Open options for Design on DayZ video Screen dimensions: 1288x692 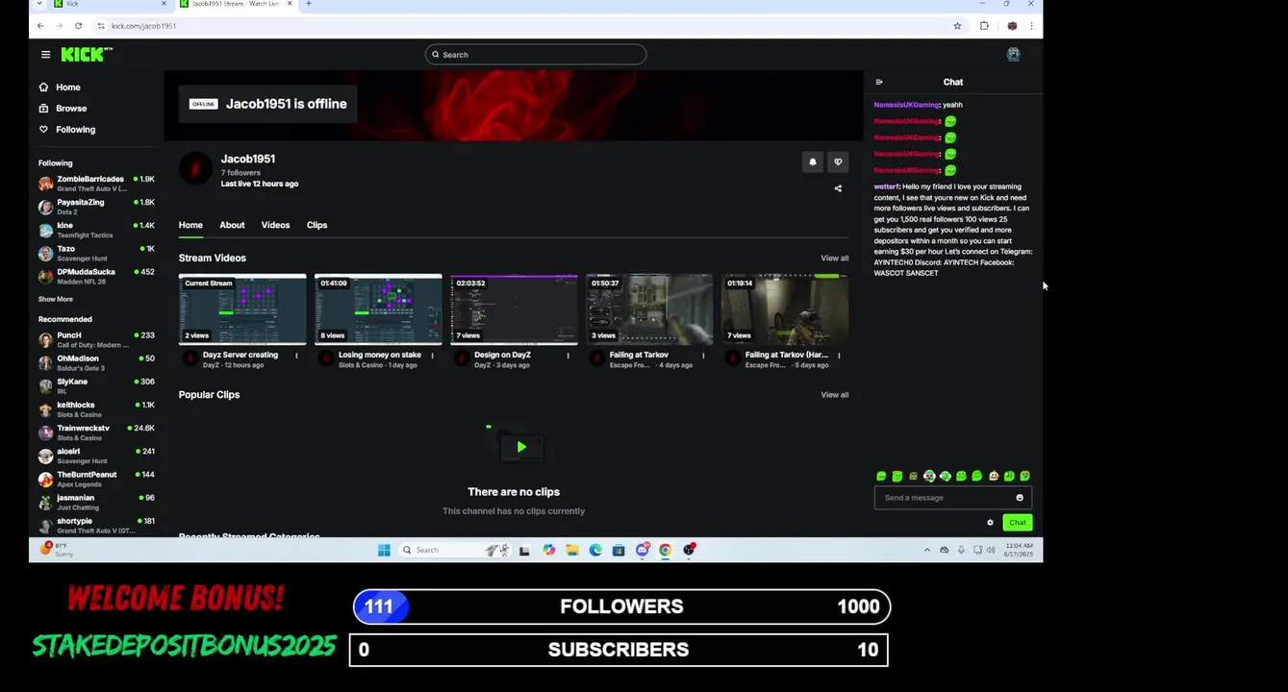point(568,356)
